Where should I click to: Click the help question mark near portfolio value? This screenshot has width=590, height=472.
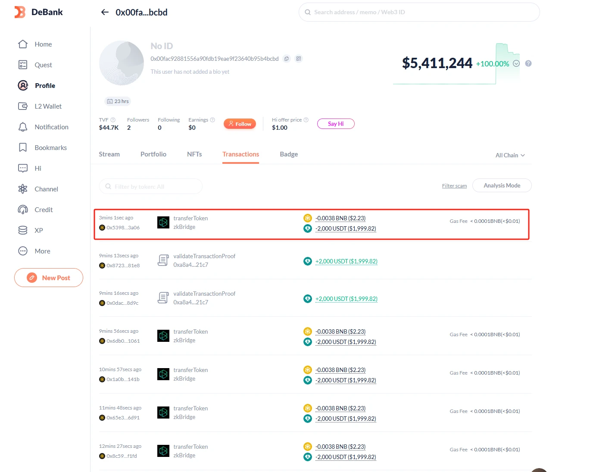click(528, 63)
